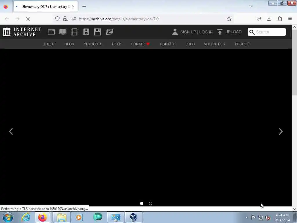Open the Video film strip icon
This screenshot has width=297, height=223.
[x=75, y=32]
